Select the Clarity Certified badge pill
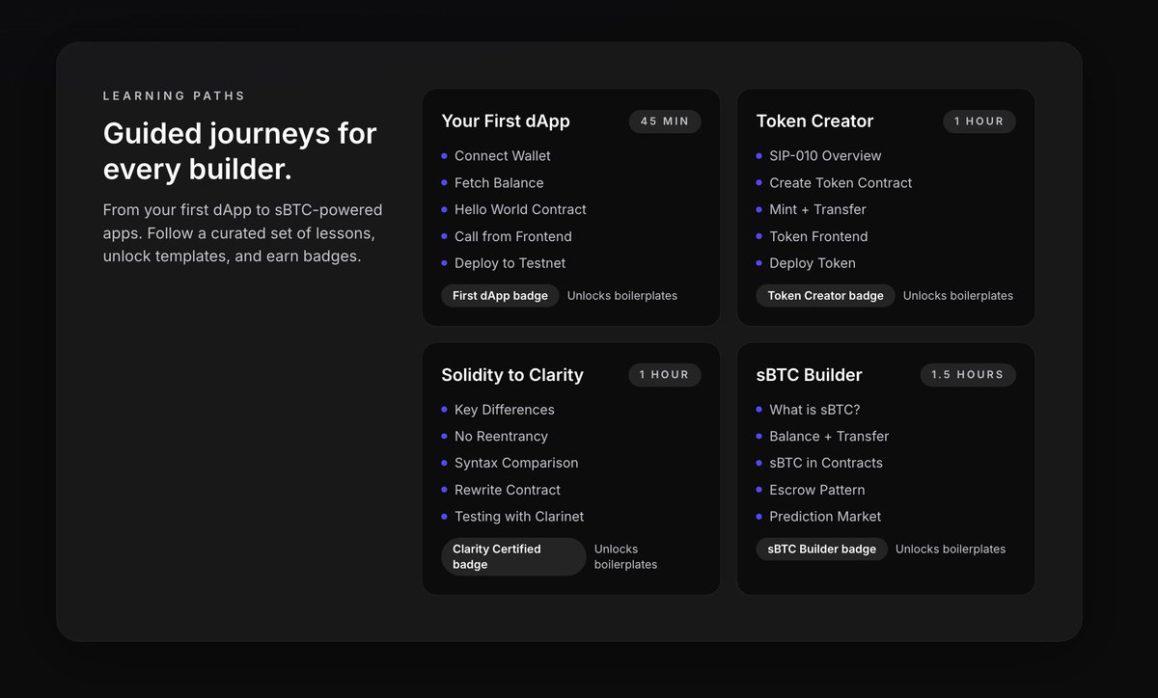The height and width of the screenshot is (698, 1158). pyautogui.click(x=513, y=557)
